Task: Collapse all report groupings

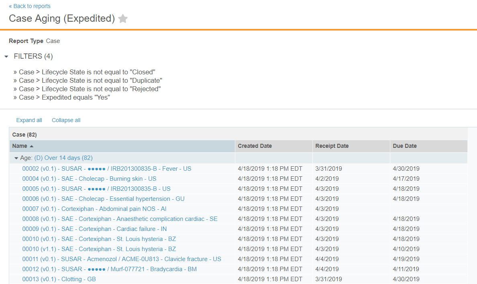Action: click(66, 120)
